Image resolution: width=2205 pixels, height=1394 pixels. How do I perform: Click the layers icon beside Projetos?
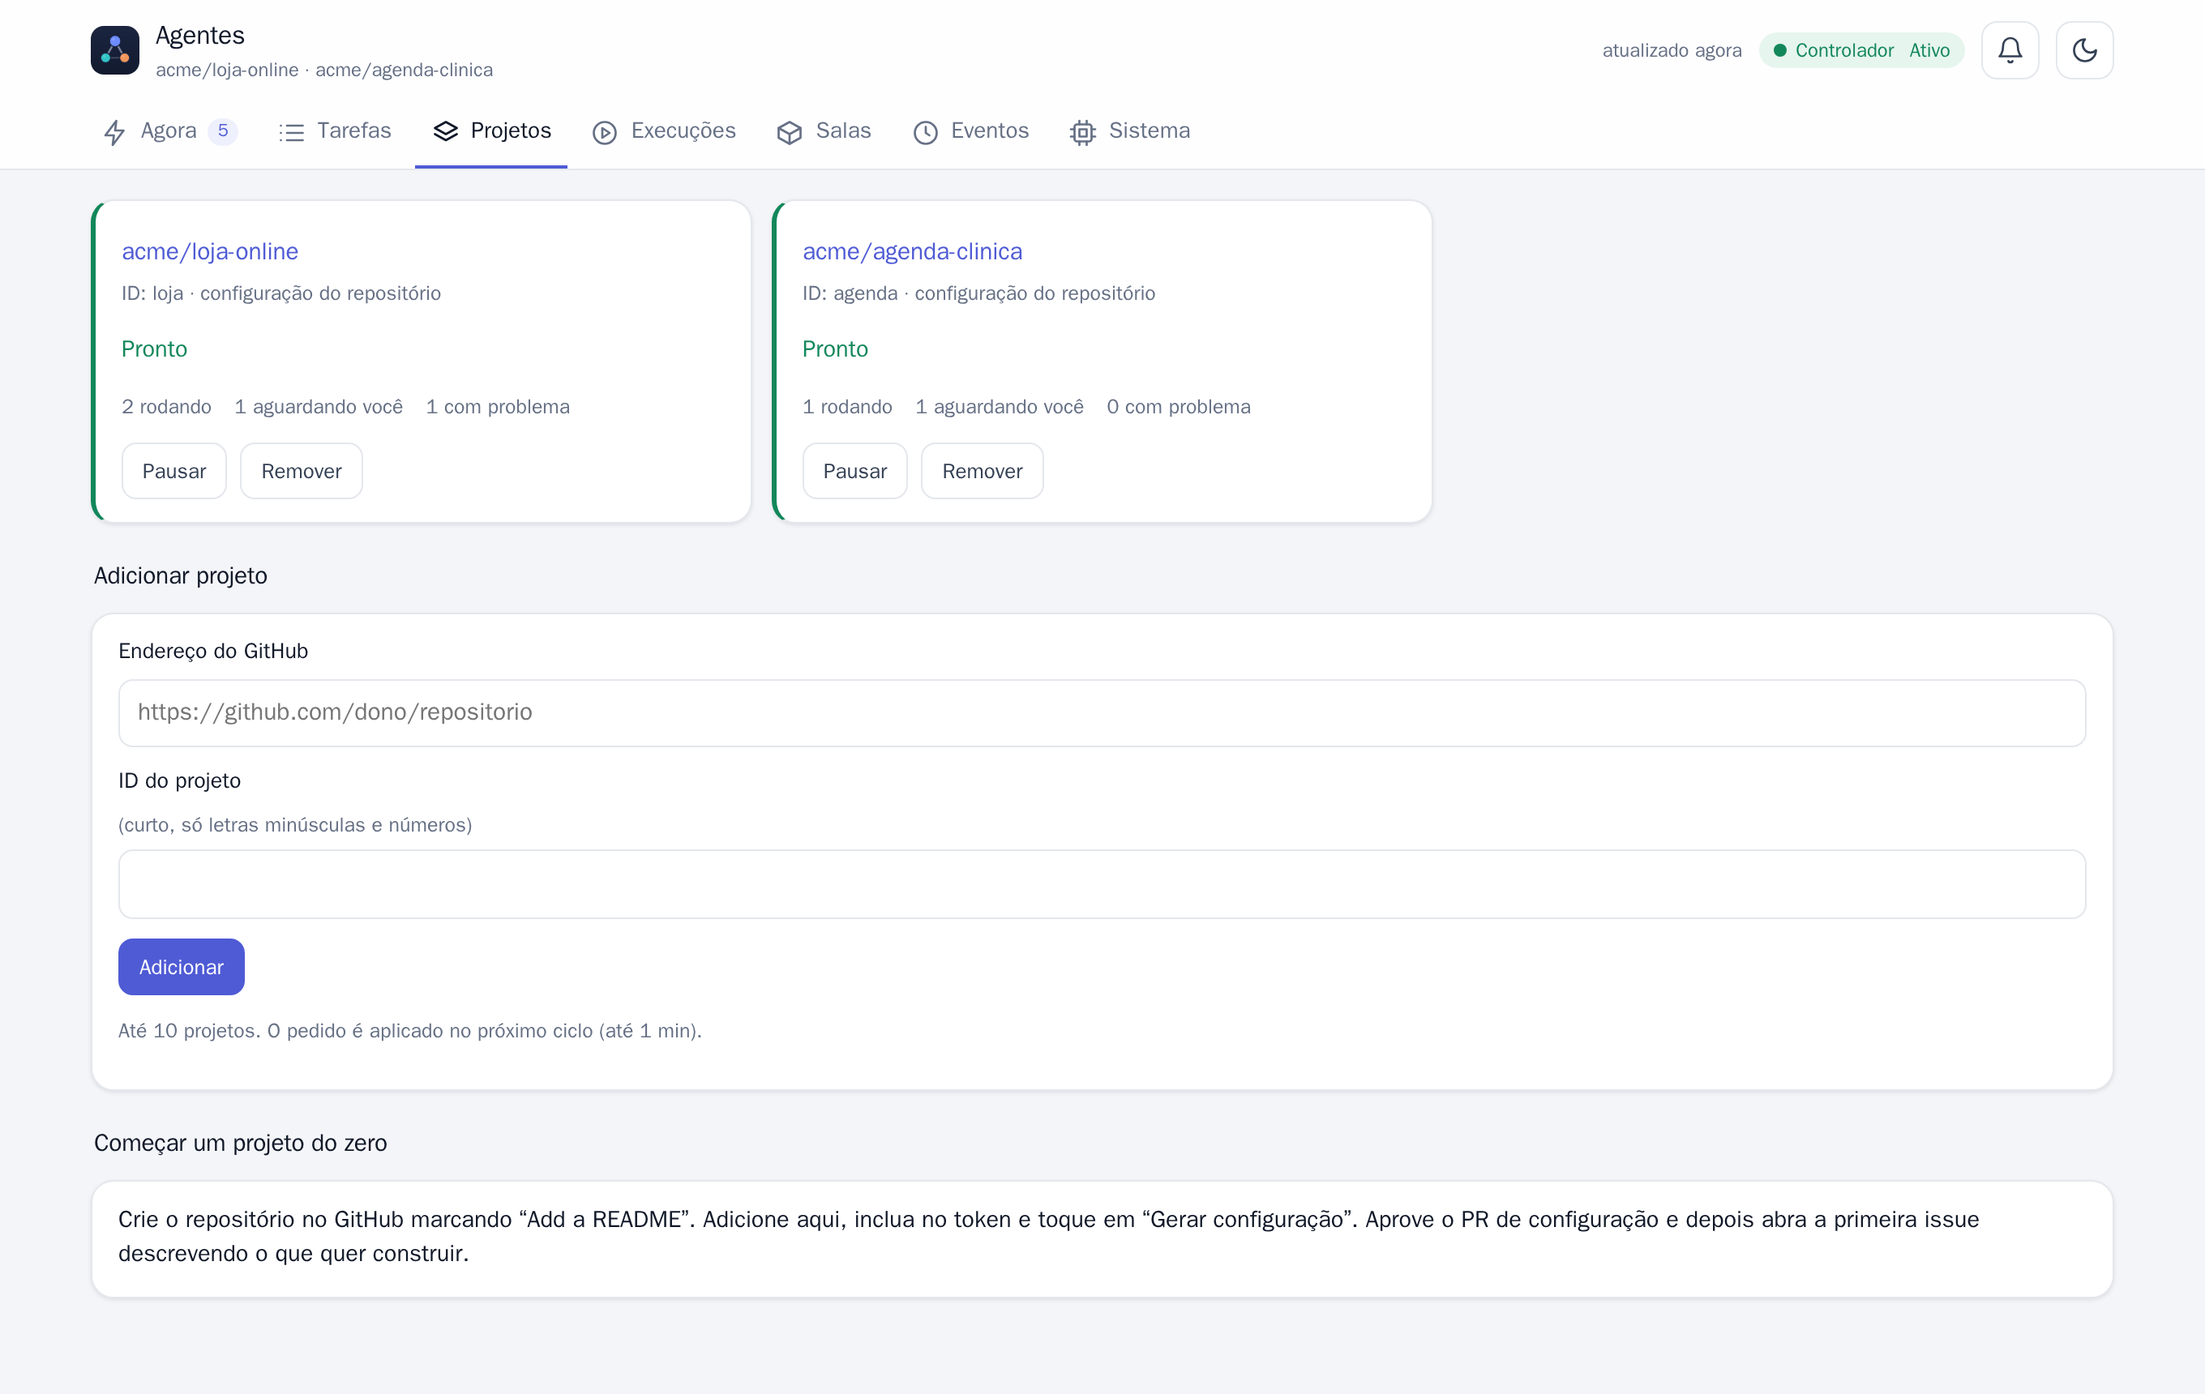(x=446, y=132)
